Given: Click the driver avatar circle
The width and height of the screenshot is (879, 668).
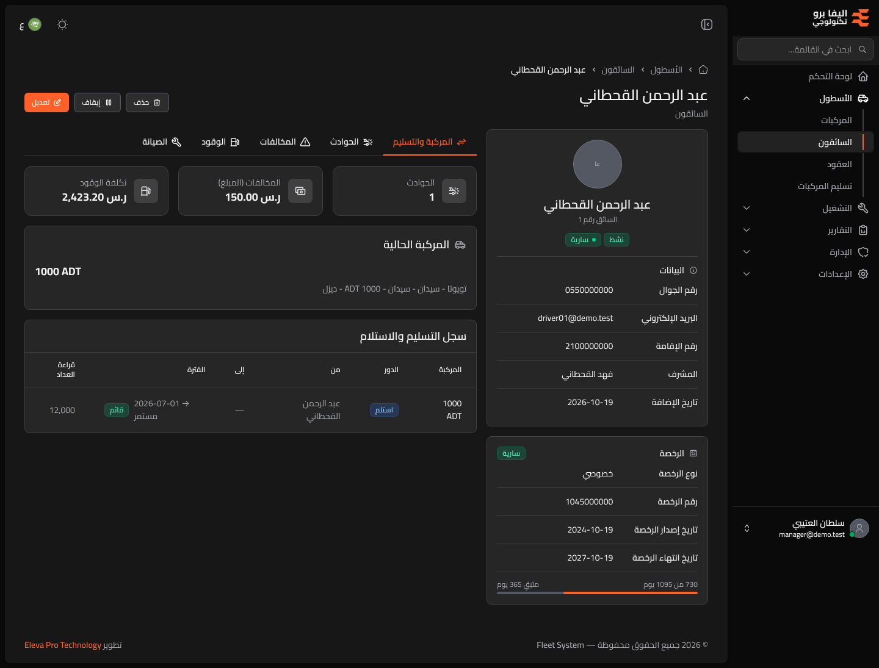Looking at the screenshot, I should click(598, 164).
